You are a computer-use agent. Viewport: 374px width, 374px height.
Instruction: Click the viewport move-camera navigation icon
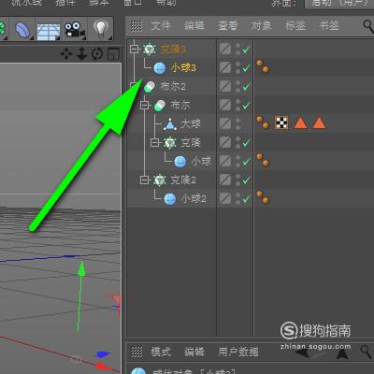coord(66,54)
